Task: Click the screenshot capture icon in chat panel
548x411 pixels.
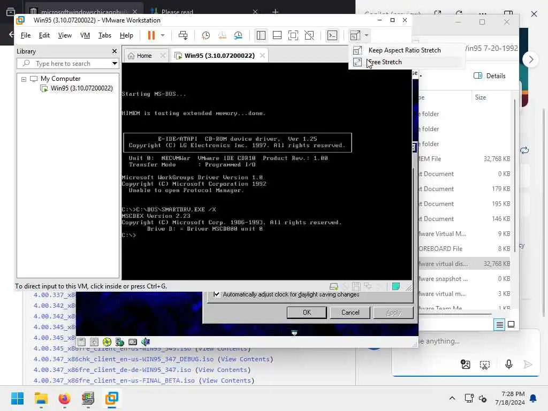Action: pos(485,365)
